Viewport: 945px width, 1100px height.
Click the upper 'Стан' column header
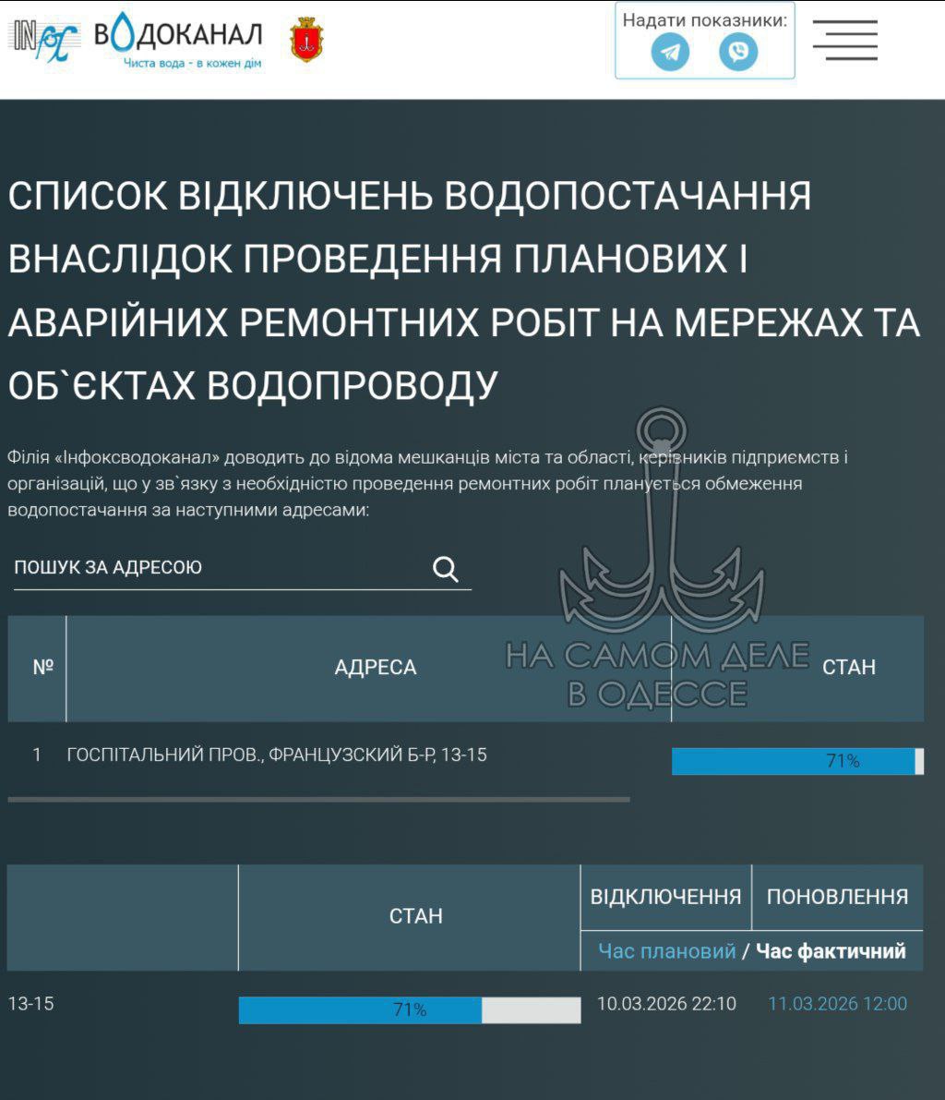848,668
